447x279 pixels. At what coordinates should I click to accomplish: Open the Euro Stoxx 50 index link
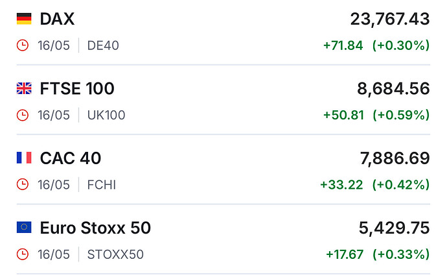(x=95, y=228)
